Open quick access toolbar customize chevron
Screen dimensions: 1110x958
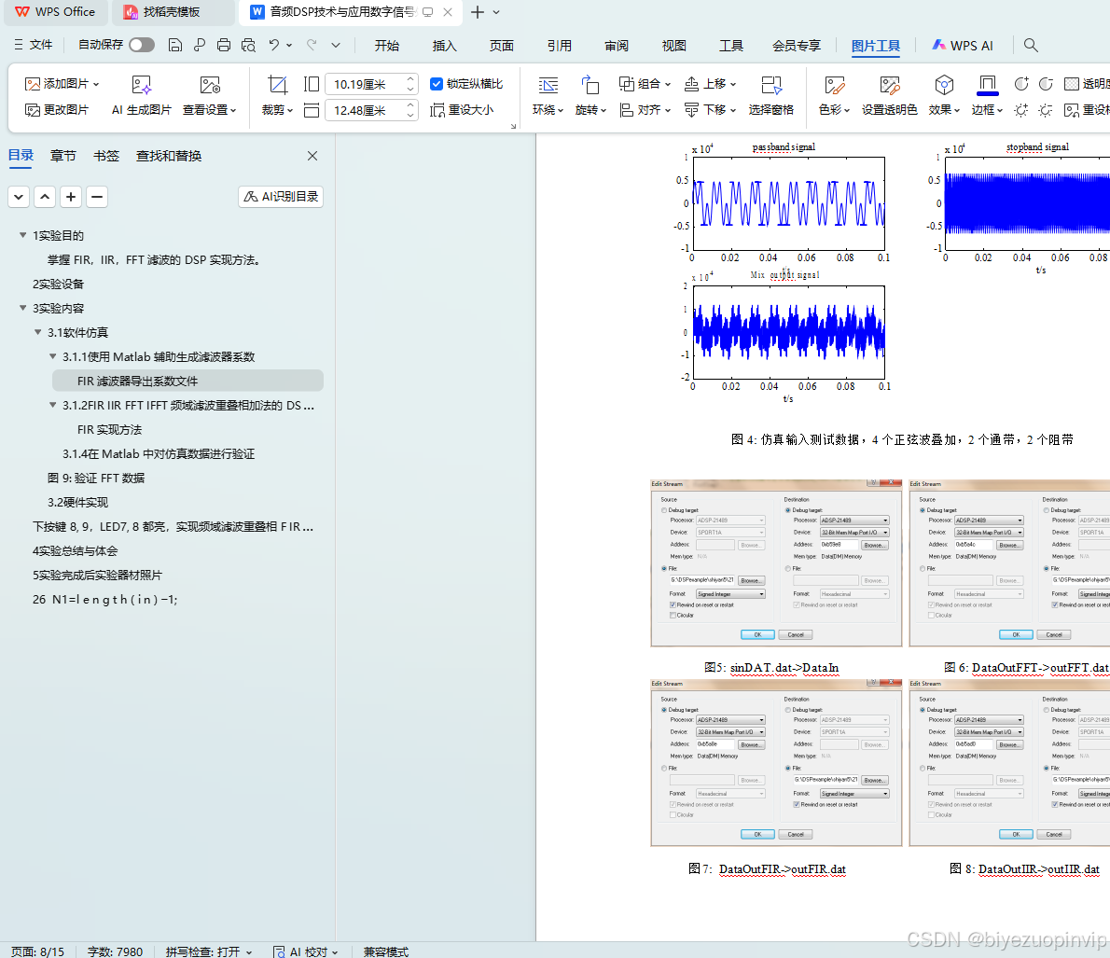[336, 45]
